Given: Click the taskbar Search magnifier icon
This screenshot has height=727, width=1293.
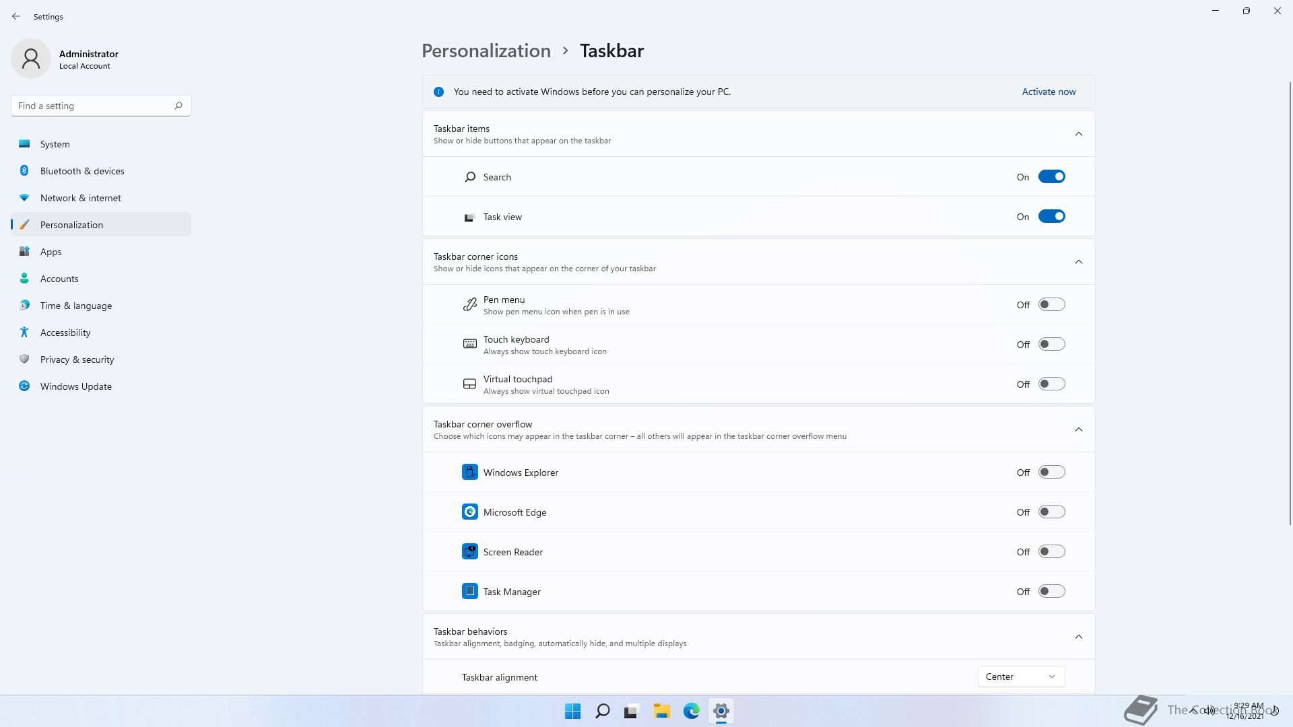Looking at the screenshot, I should 602,711.
